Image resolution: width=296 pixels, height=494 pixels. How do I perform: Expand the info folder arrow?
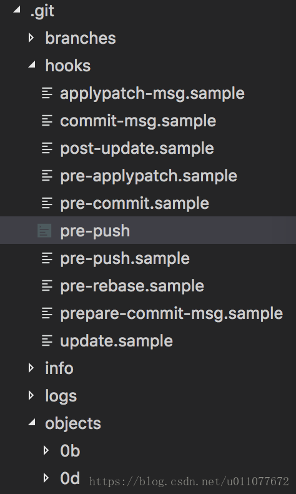tap(31, 368)
